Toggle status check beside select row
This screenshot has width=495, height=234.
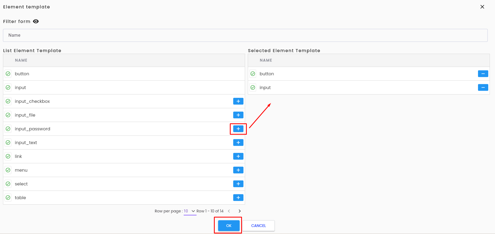pos(8,184)
